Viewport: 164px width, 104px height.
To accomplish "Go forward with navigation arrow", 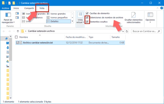I will click(x=9, y=31).
